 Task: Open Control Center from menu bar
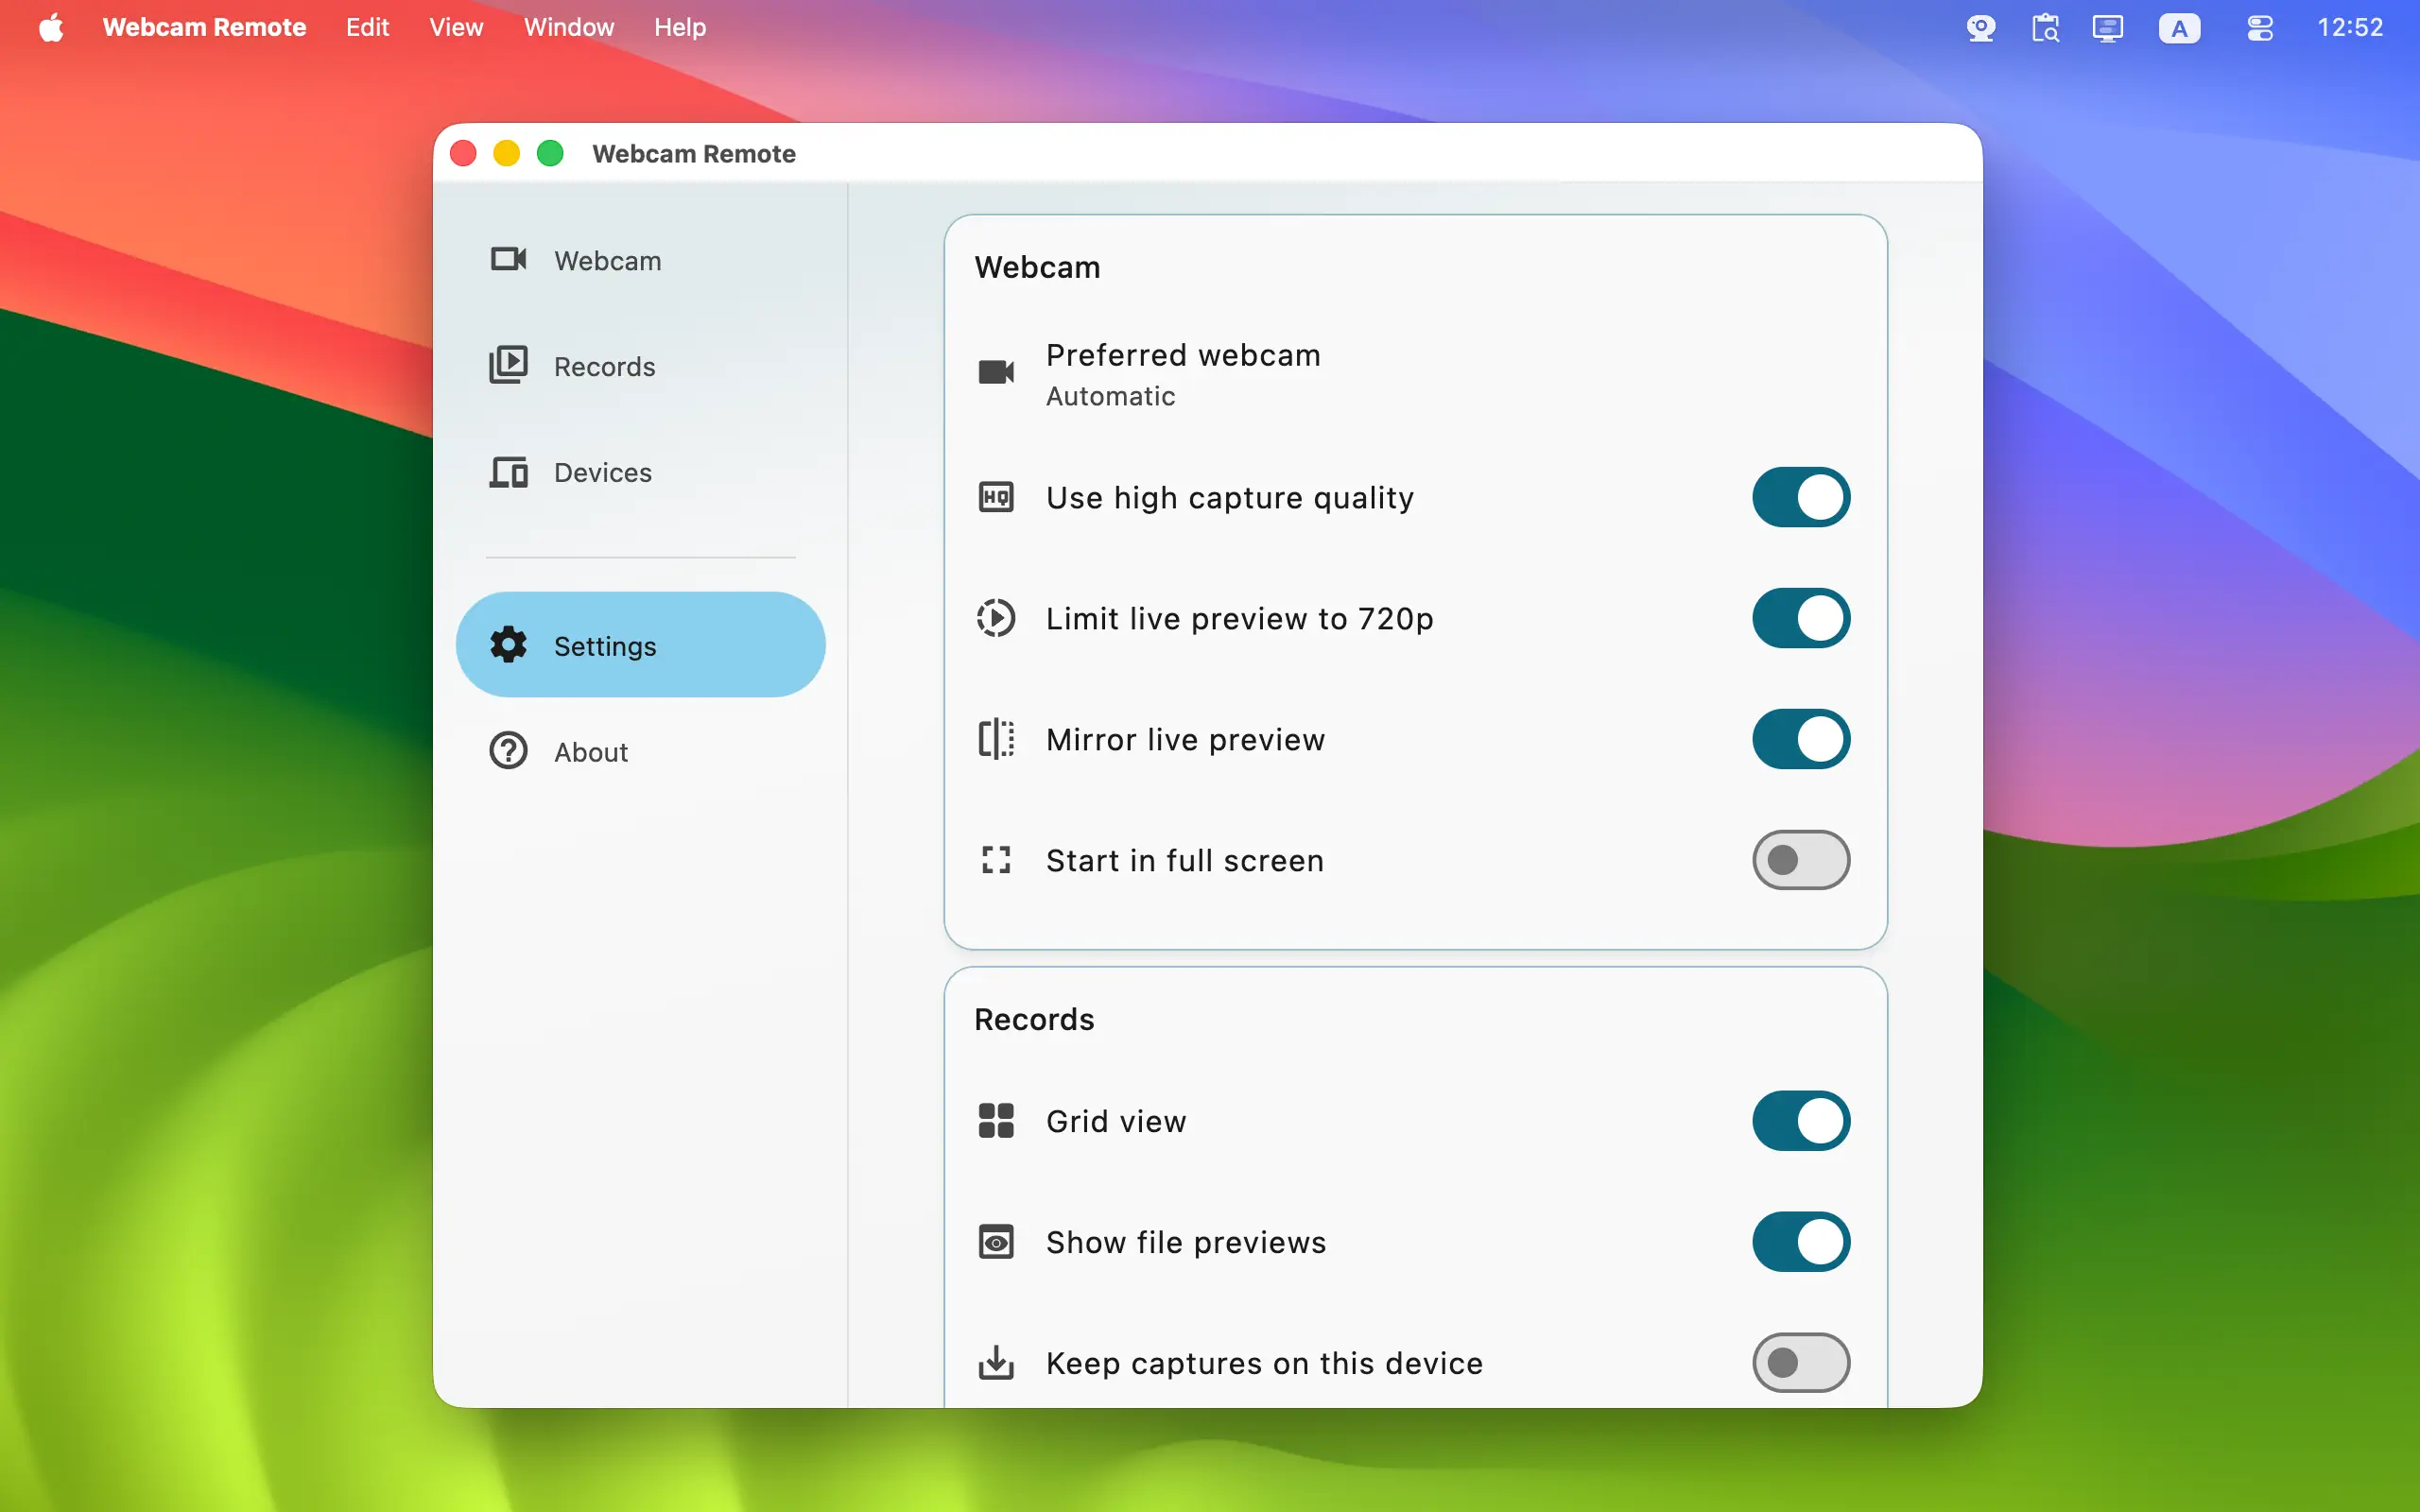click(x=2260, y=28)
